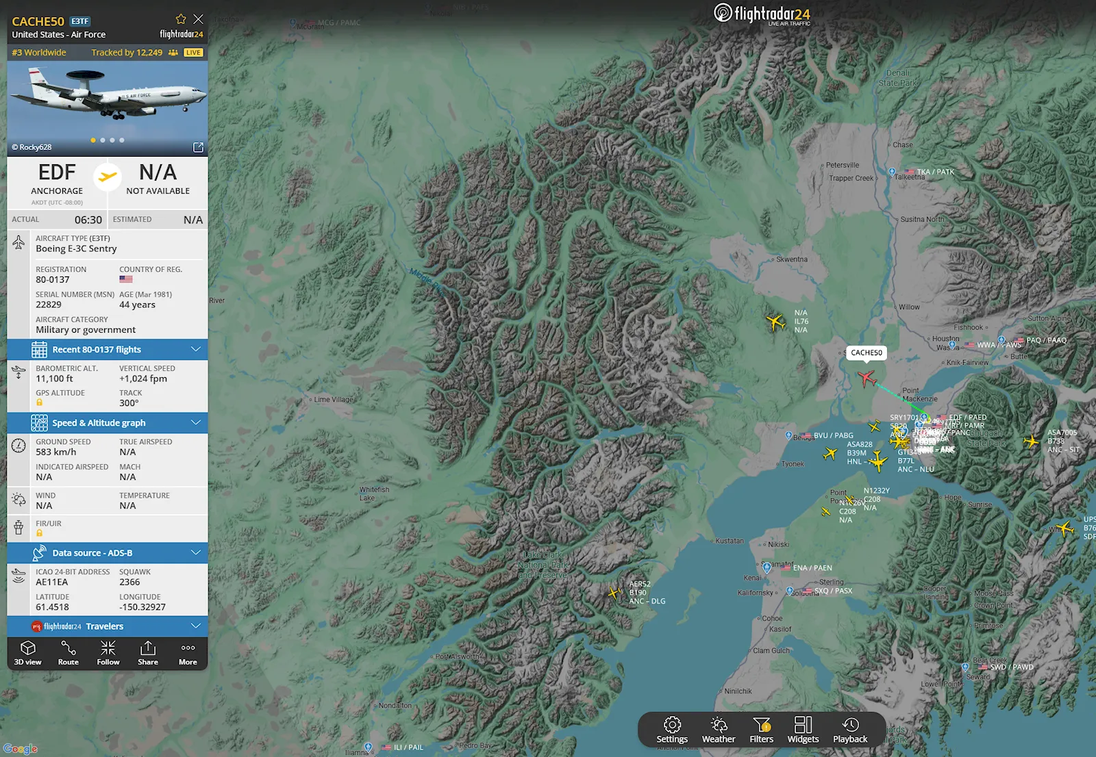Click the FIR/UIR lock icon
The width and height of the screenshot is (1096, 757).
(x=40, y=533)
